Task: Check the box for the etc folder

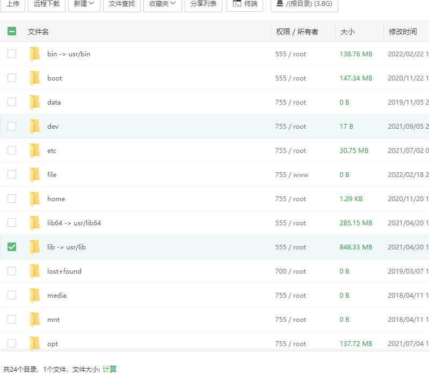Action: tap(12, 150)
